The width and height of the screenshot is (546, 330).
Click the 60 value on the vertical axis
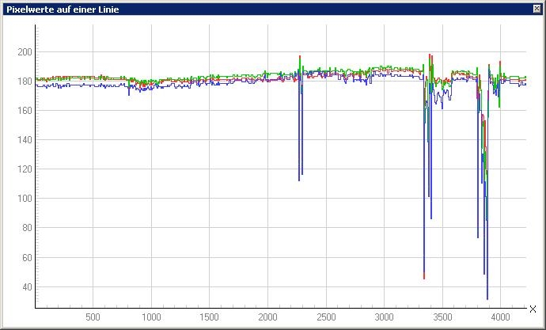[26, 258]
